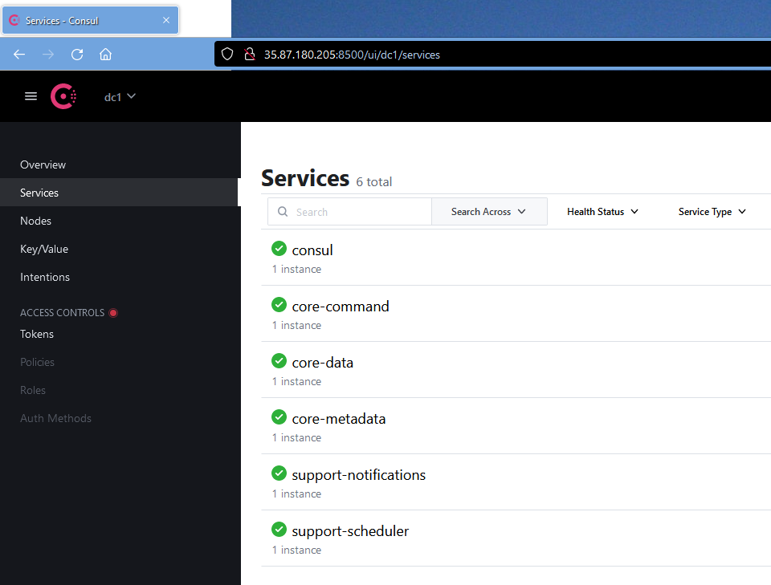Click '1 instance' under consul
The height and width of the screenshot is (585, 771).
click(296, 269)
